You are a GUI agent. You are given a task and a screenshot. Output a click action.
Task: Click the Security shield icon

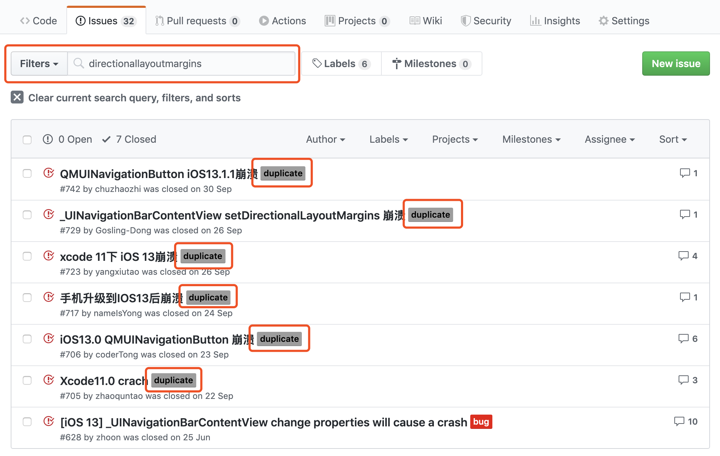(x=466, y=21)
